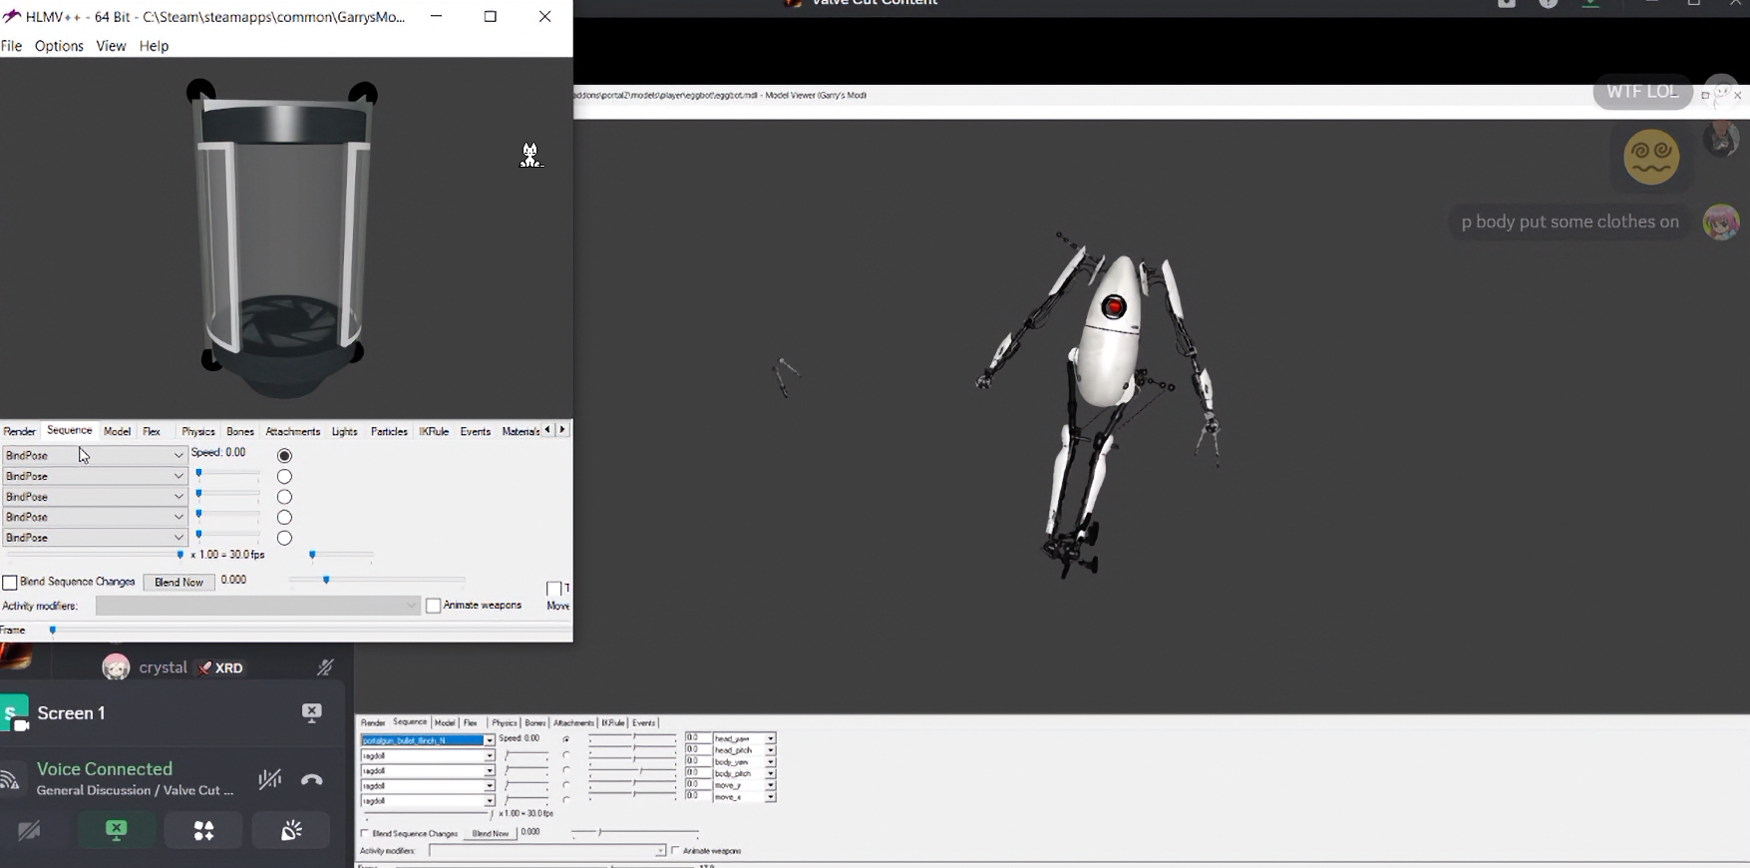Viewport: 1750px width, 868px height.
Task: Select the fourth sequence layer radio button in HLMV++
Action: coord(284,518)
